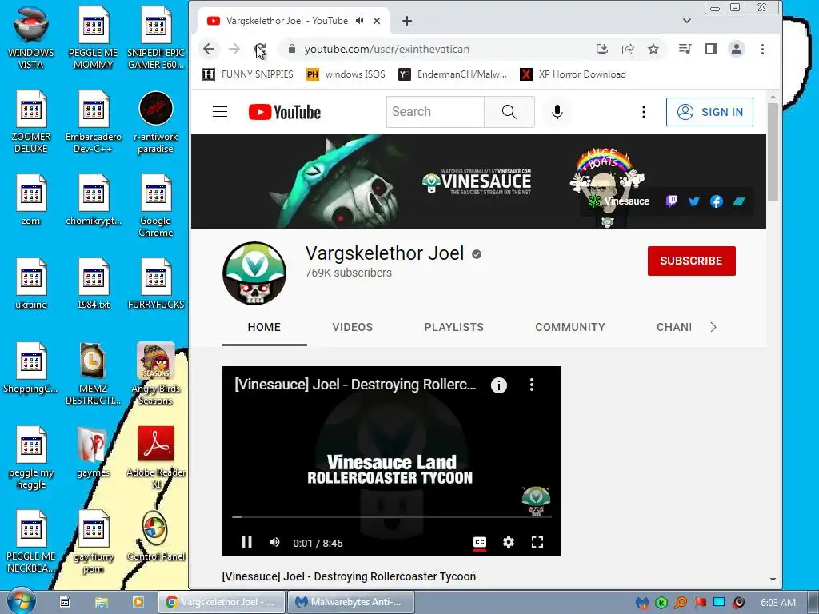Open Windows Media Player from the taskbar

point(138,602)
